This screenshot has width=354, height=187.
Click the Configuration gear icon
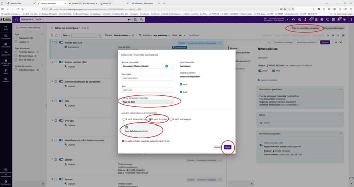coord(6,182)
